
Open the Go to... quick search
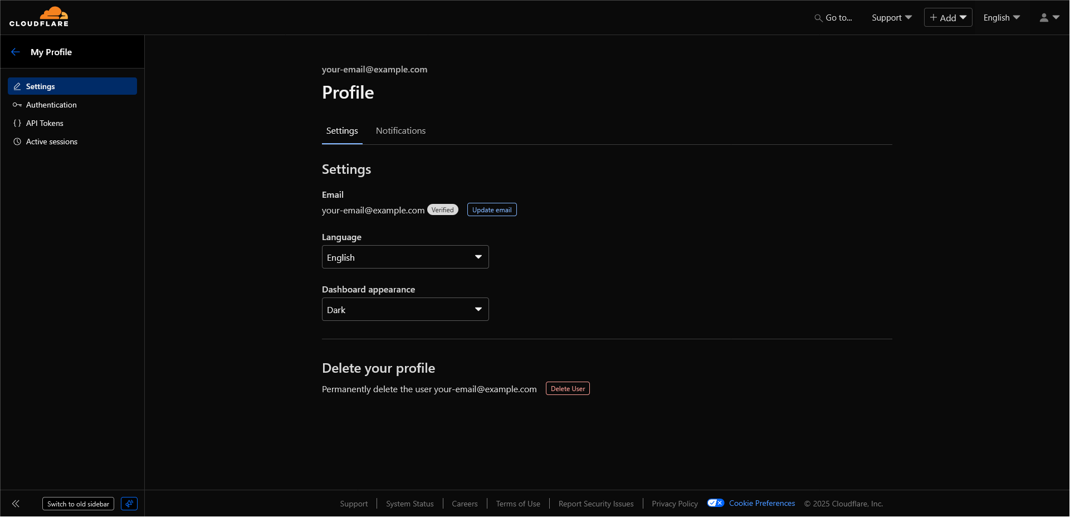[x=833, y=18]
